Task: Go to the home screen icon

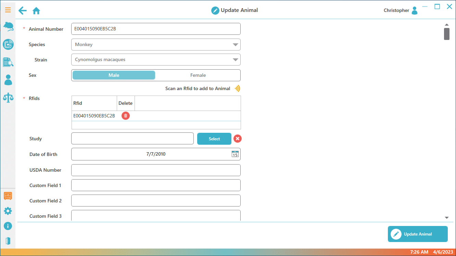Action: click(x=36, y=11)
